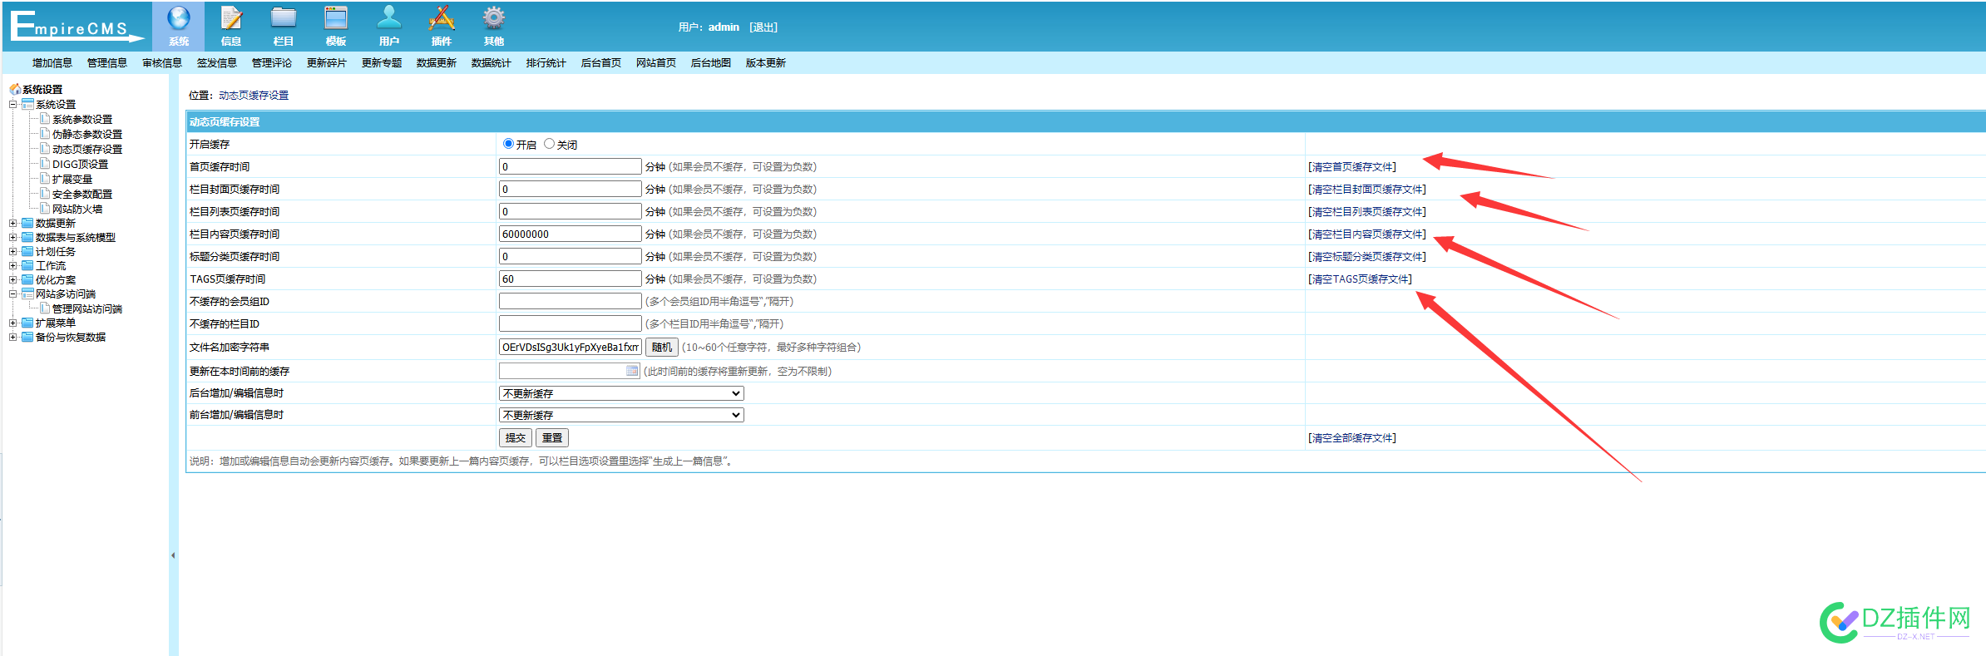Expand the 计划任务 tree node

[x=13, y=251]
